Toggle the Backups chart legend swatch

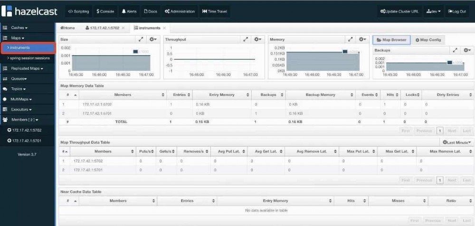pos(449,62)
